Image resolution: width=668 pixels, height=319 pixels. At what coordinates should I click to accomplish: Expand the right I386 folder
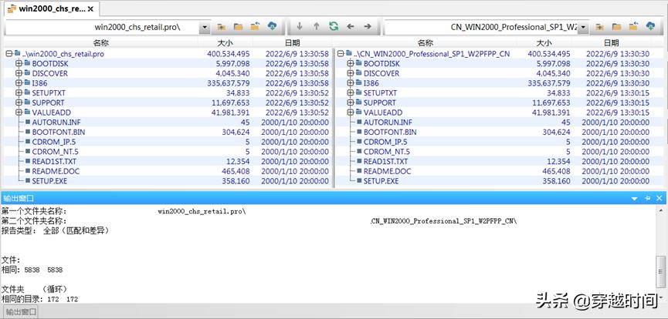(x=350, y=83)
